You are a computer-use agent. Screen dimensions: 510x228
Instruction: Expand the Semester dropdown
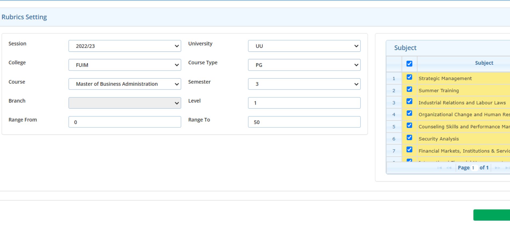click(304, 84)
